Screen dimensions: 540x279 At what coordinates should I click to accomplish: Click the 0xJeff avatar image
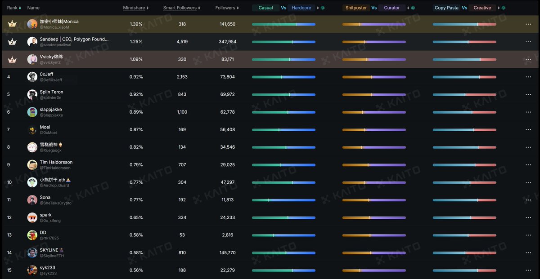click(x=32, y=77)
